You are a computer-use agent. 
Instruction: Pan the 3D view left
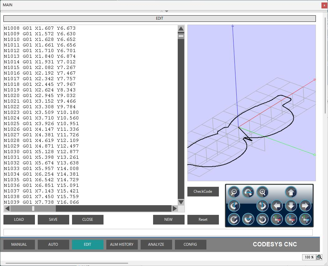[x=277, y=206]
